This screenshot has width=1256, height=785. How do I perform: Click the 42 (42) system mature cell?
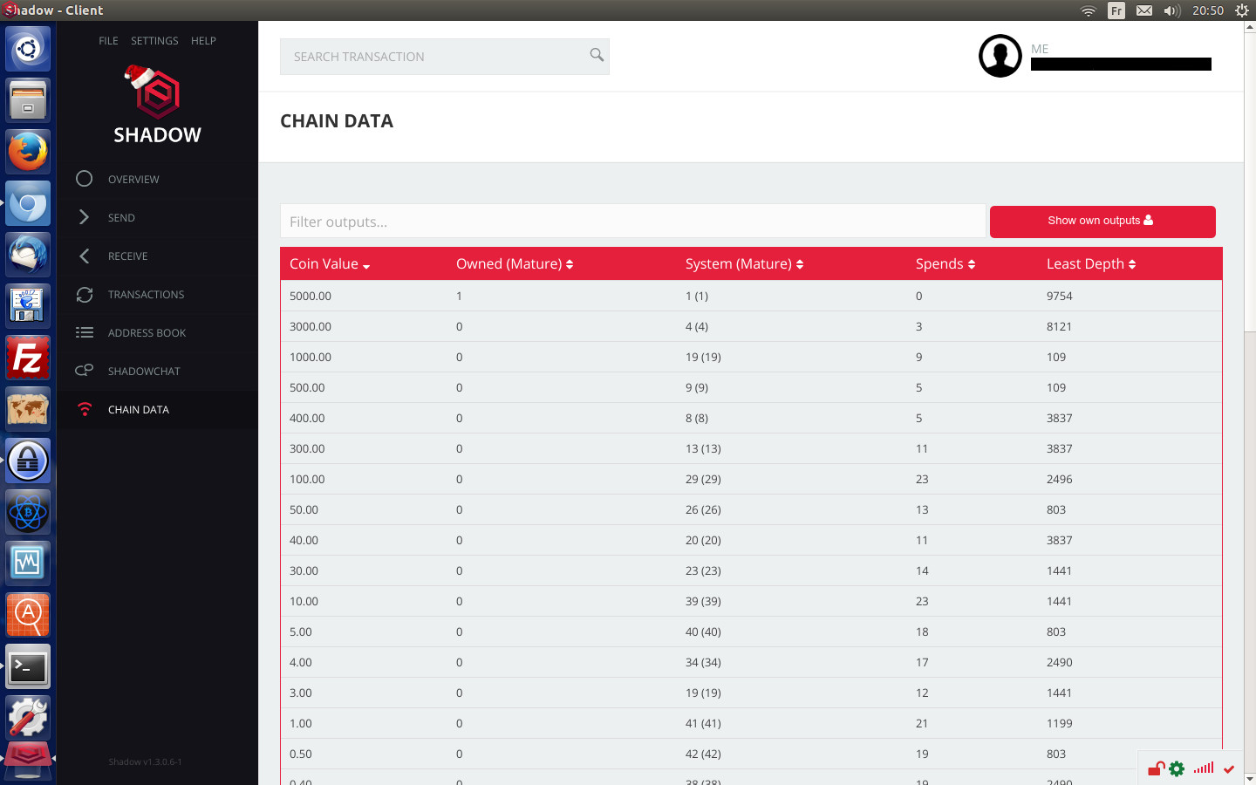tap(703, 754)
